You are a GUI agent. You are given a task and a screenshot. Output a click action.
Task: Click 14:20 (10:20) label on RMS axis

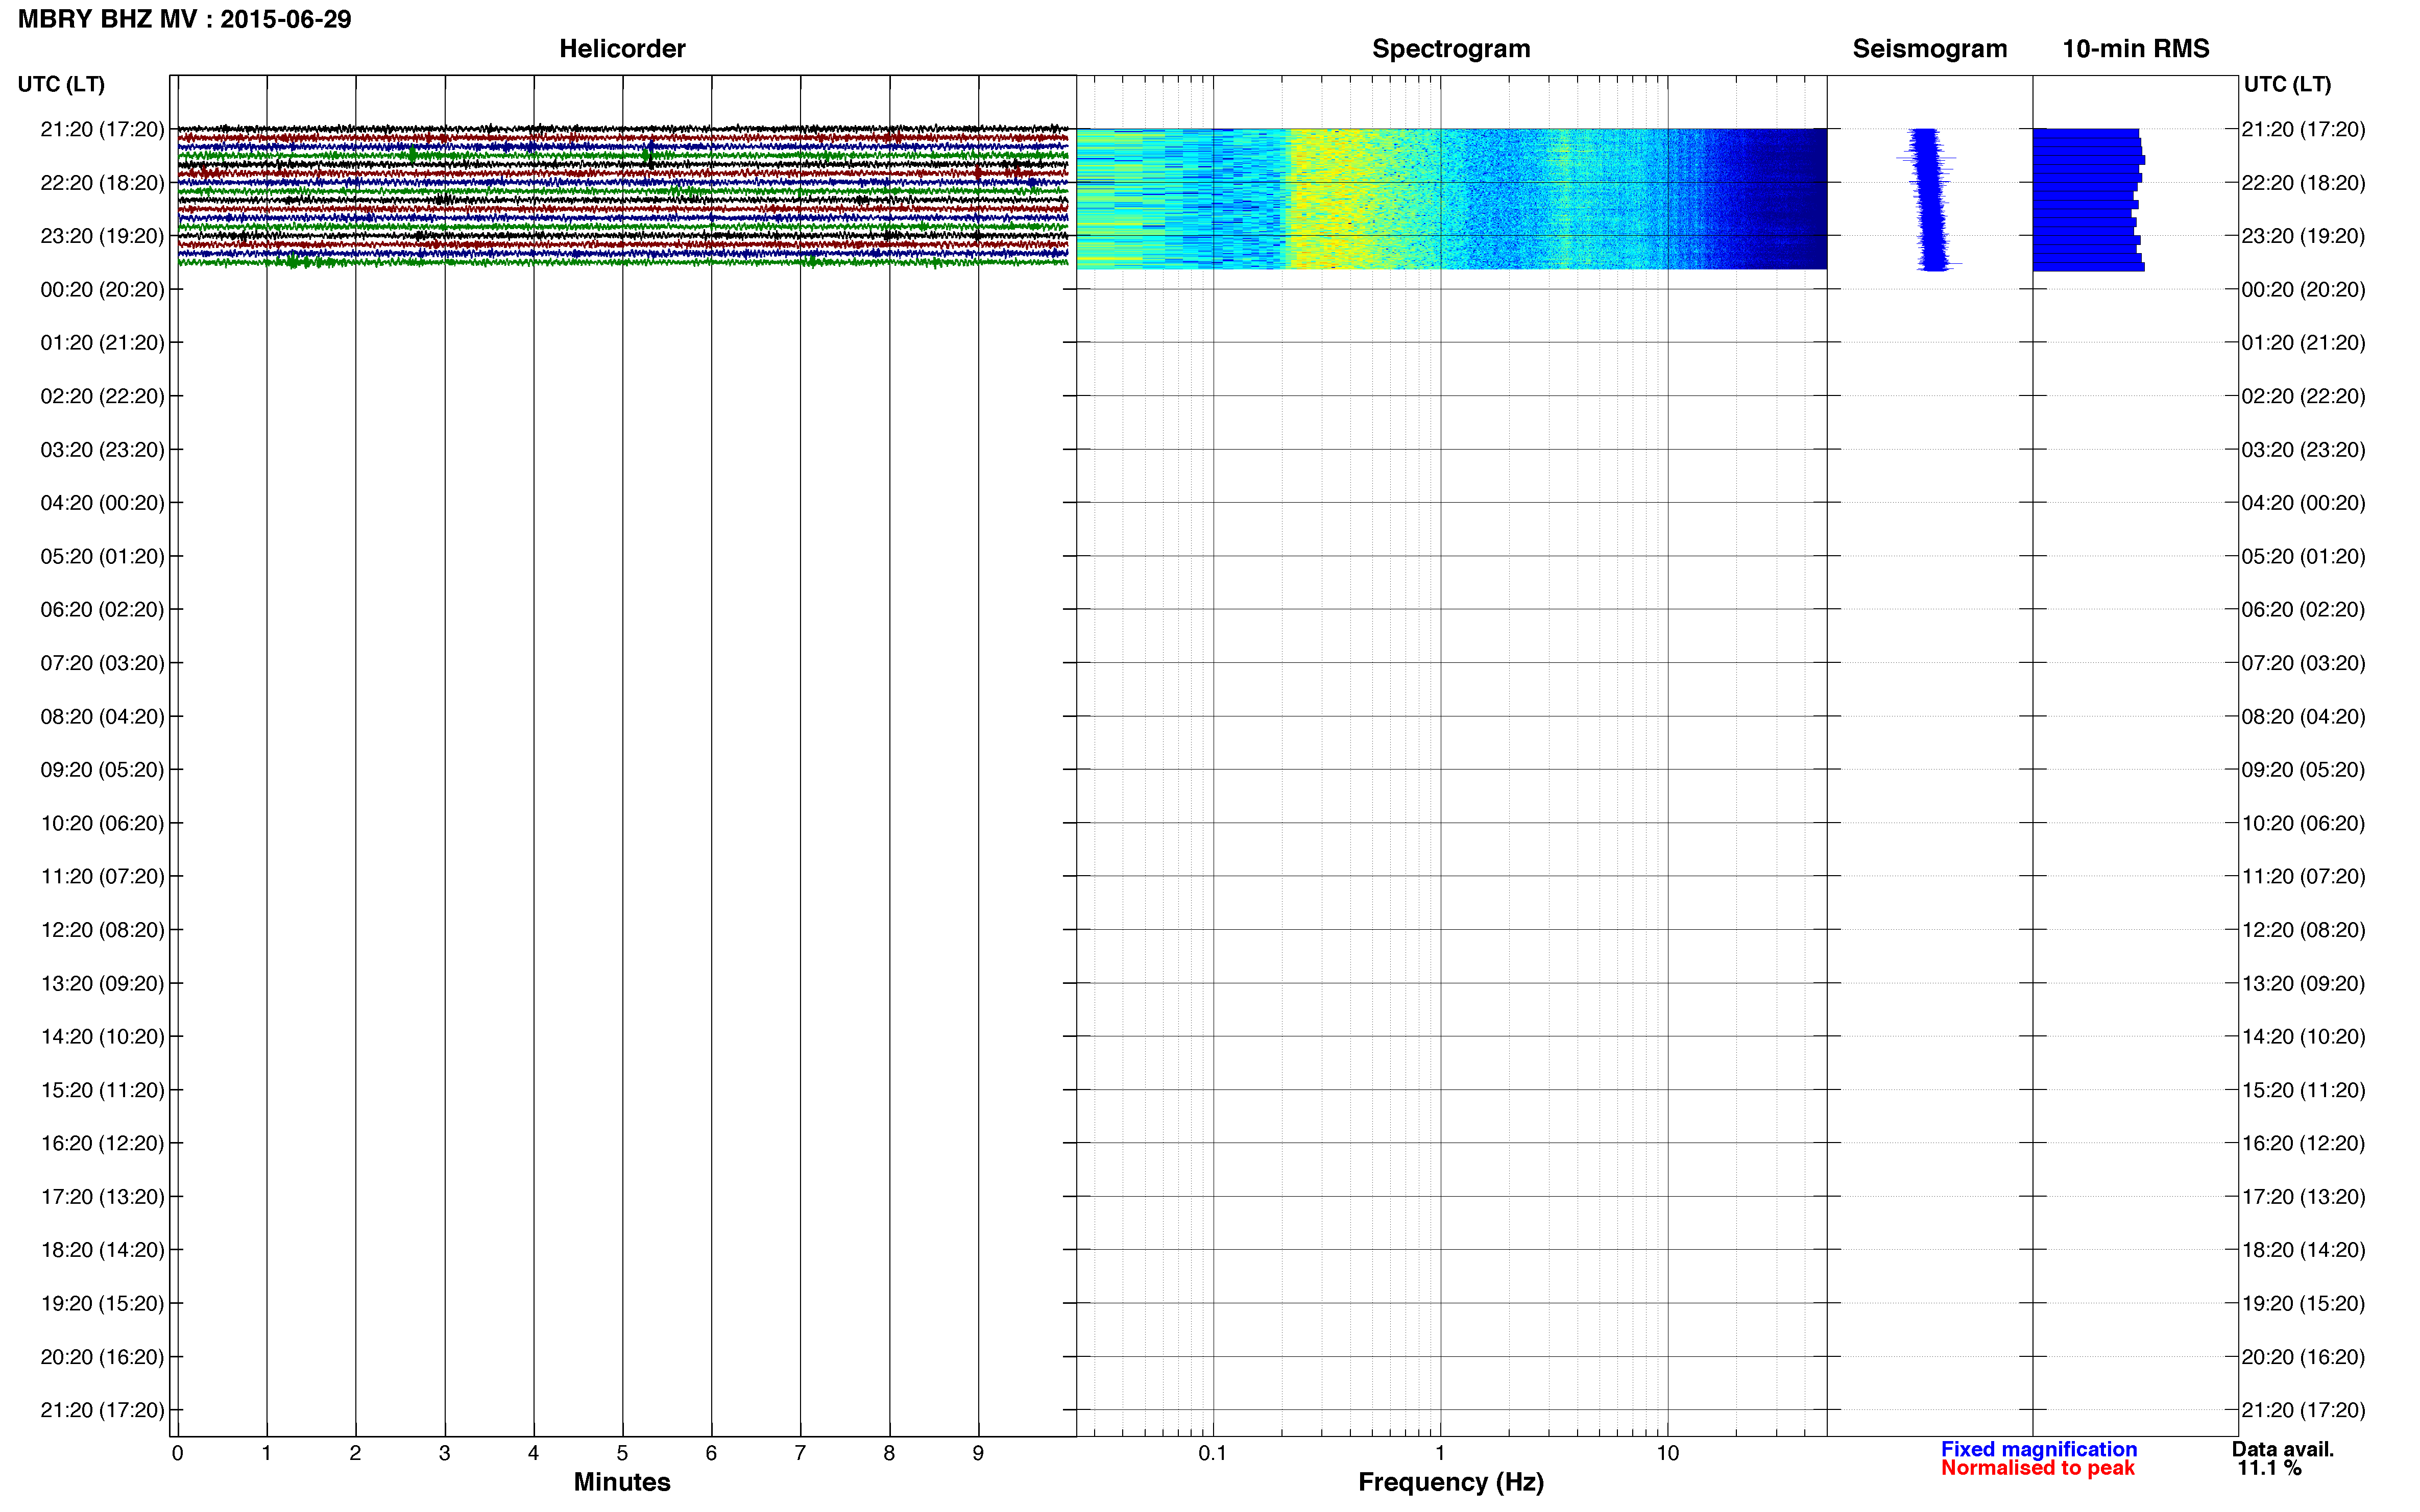click(x=2303, y=1037)
